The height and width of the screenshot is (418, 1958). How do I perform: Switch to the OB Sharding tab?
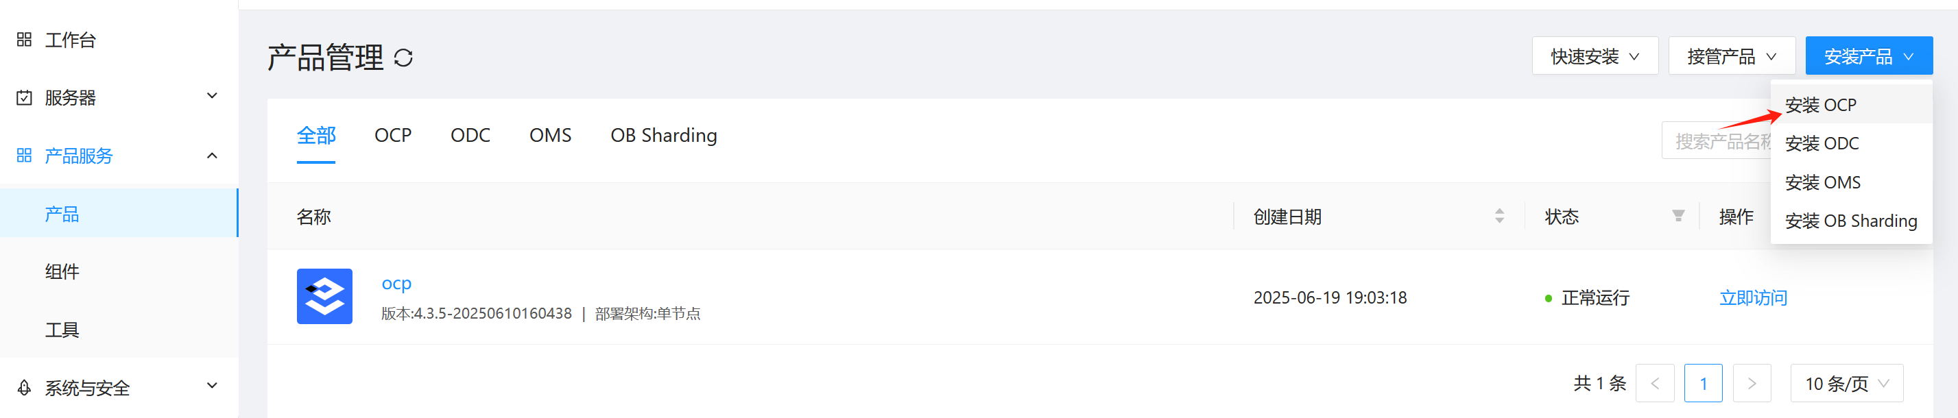point(662,135)
